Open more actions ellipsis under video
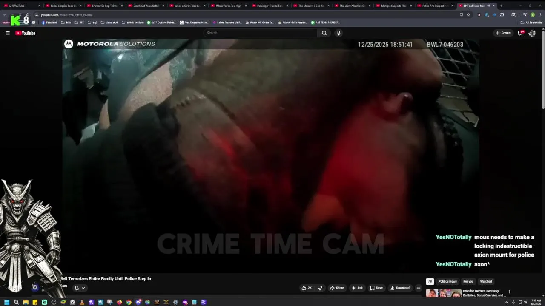This screenshot has height=306, width=545. click(x=418, y=288)
